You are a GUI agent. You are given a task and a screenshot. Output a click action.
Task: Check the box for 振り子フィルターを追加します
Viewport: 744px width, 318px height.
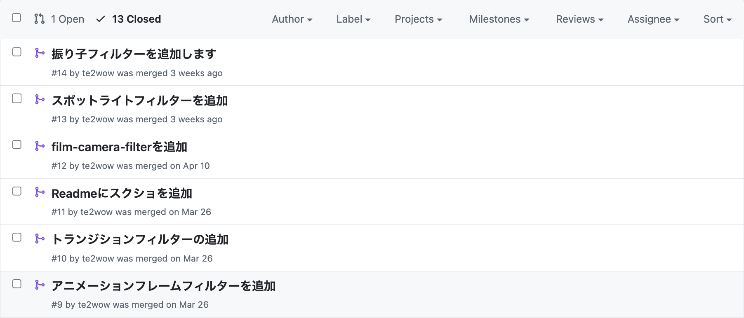pos(17,52)
